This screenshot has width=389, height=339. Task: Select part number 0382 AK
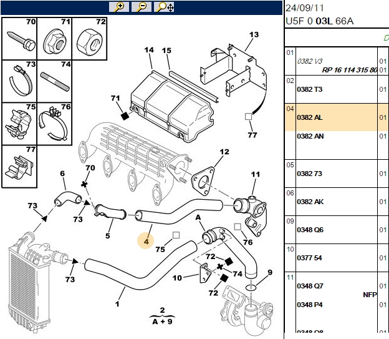pos(310,202)
